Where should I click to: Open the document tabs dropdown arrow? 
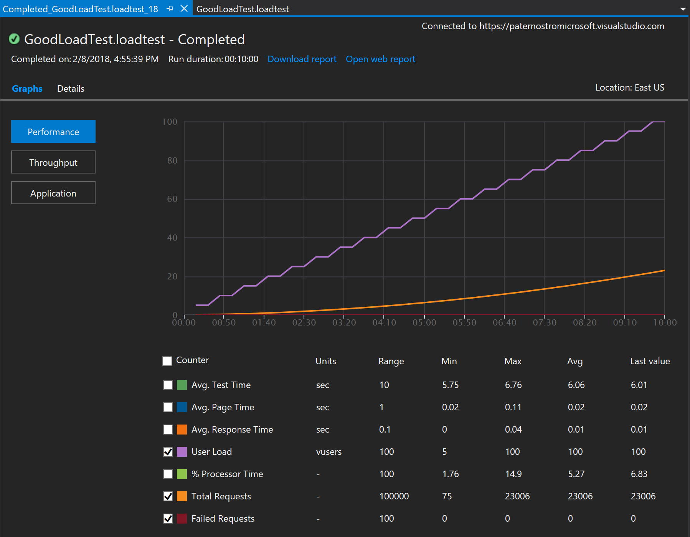[x=683, y=9]
